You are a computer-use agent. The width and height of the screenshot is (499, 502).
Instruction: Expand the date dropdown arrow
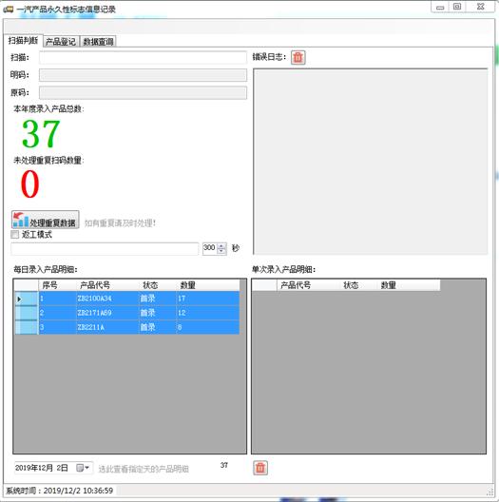[x=86, y=468]
